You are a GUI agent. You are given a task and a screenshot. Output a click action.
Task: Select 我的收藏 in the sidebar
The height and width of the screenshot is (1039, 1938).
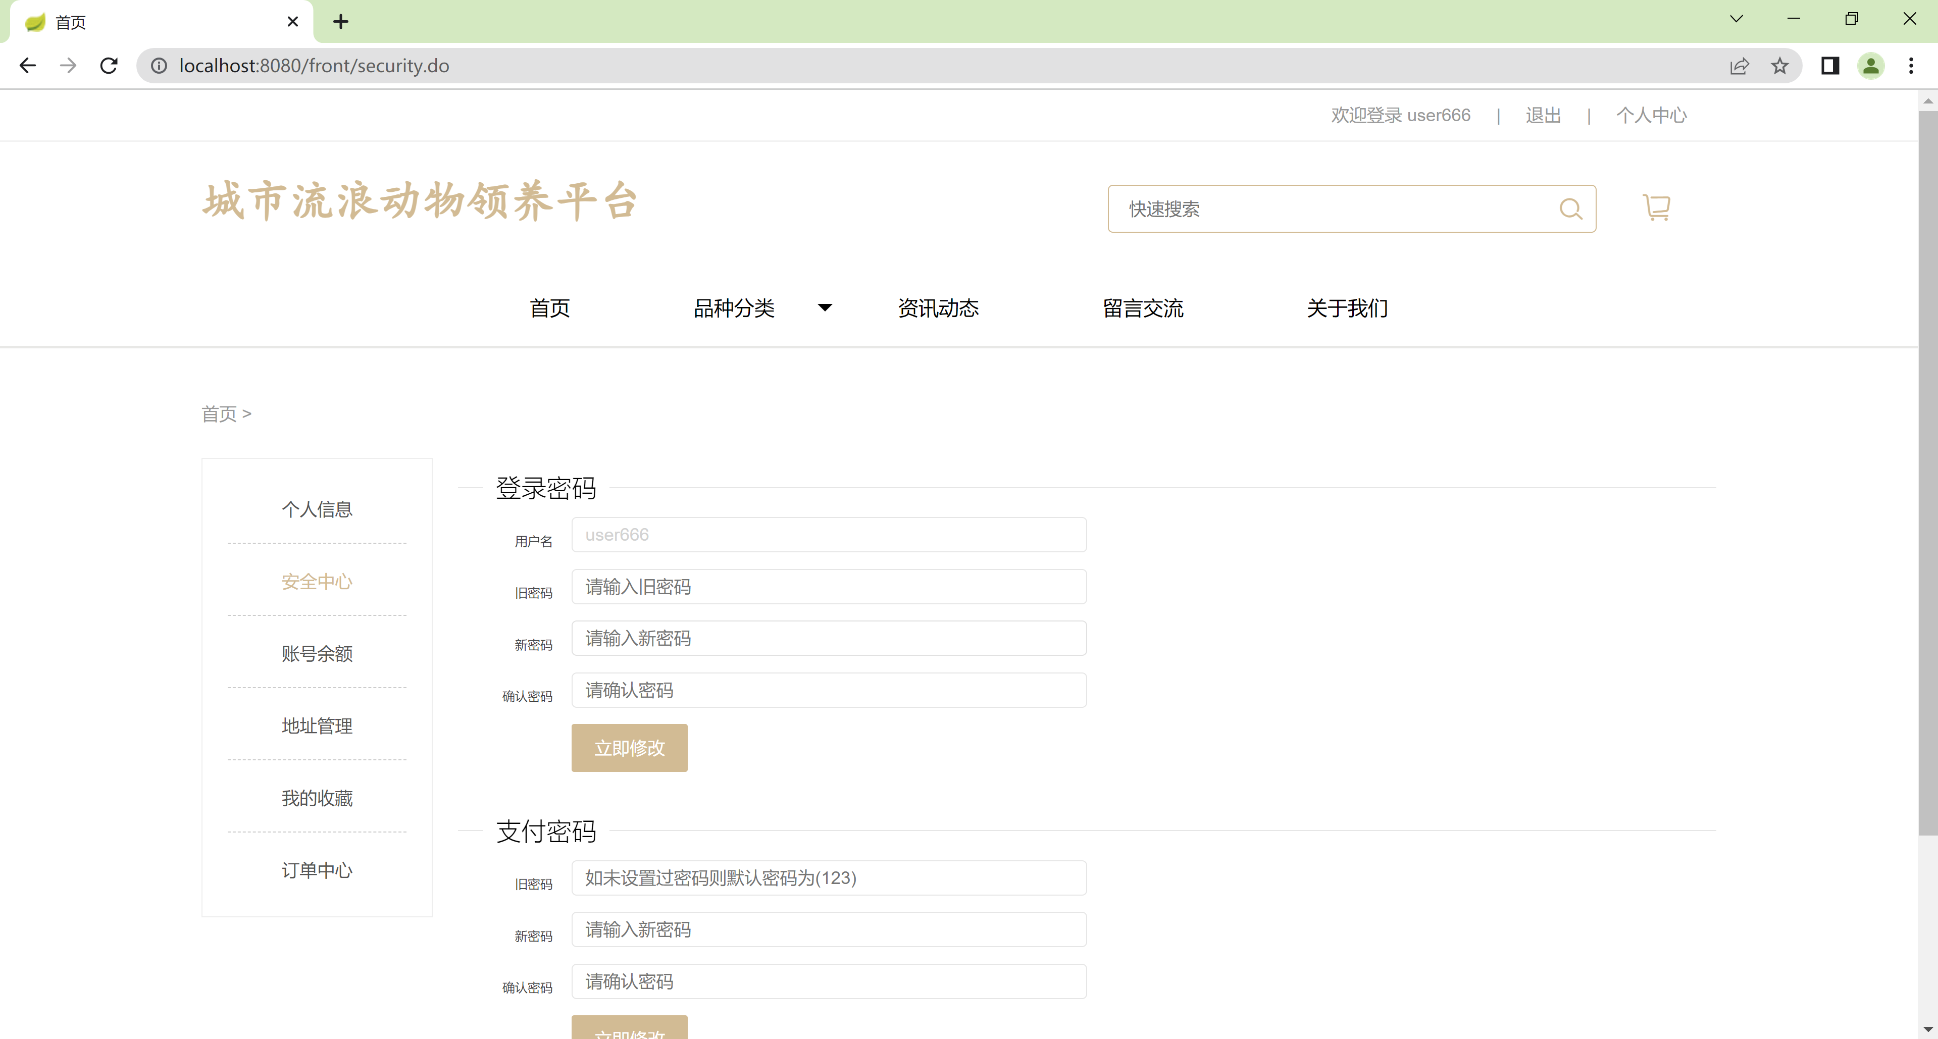317,798
